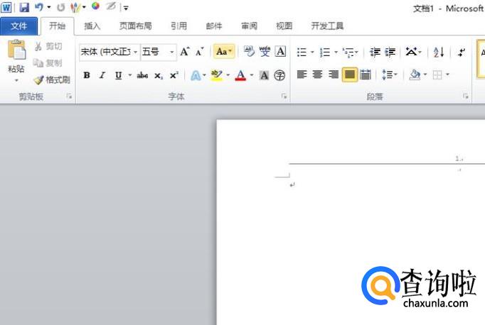Click the Grow Font icon

click(185, 52)
